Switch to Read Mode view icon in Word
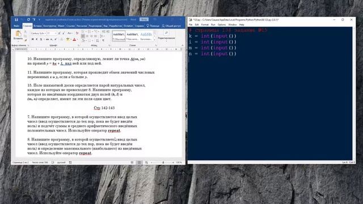 [x=132, y=163]
